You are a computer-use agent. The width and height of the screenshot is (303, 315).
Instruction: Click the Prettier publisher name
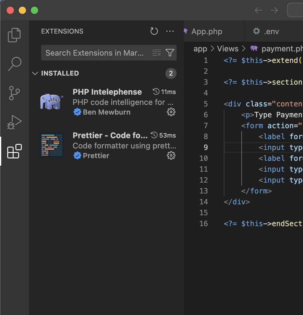(x=96, y=156)
